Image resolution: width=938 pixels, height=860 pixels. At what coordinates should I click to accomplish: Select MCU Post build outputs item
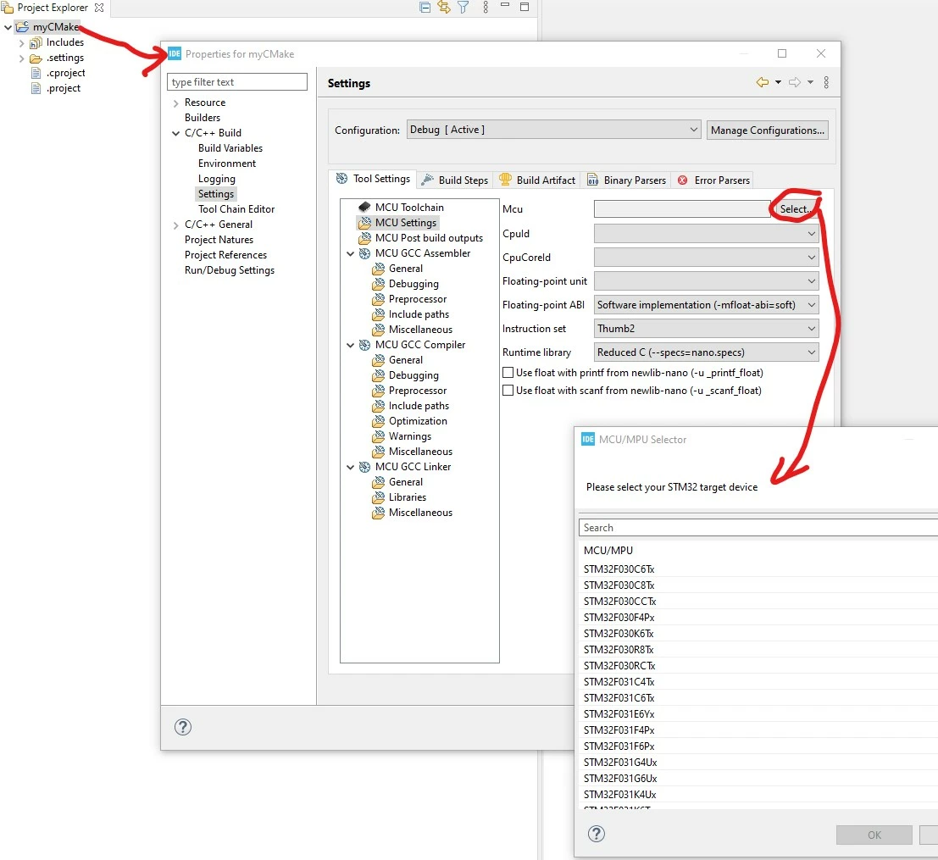(x=429, y=238)
